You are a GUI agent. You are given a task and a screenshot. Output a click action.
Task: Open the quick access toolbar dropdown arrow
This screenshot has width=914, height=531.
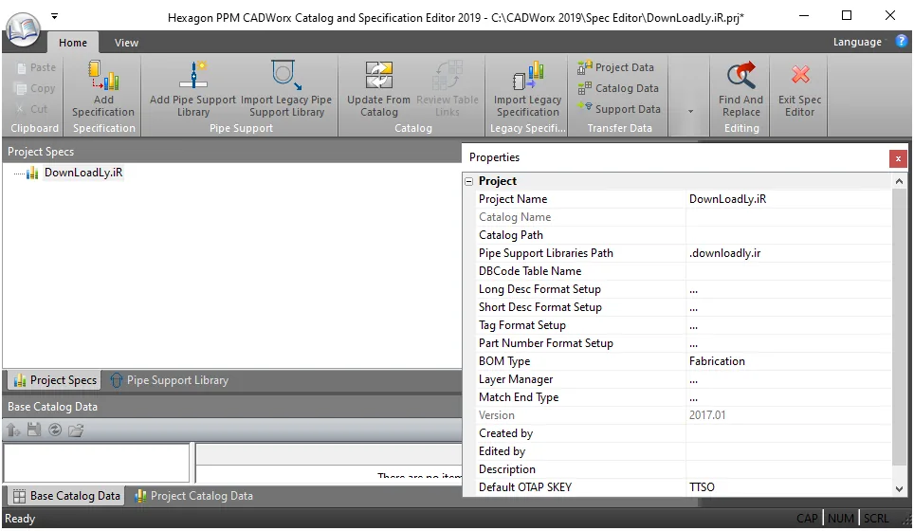pyautogui.click(x=54, y=16)
